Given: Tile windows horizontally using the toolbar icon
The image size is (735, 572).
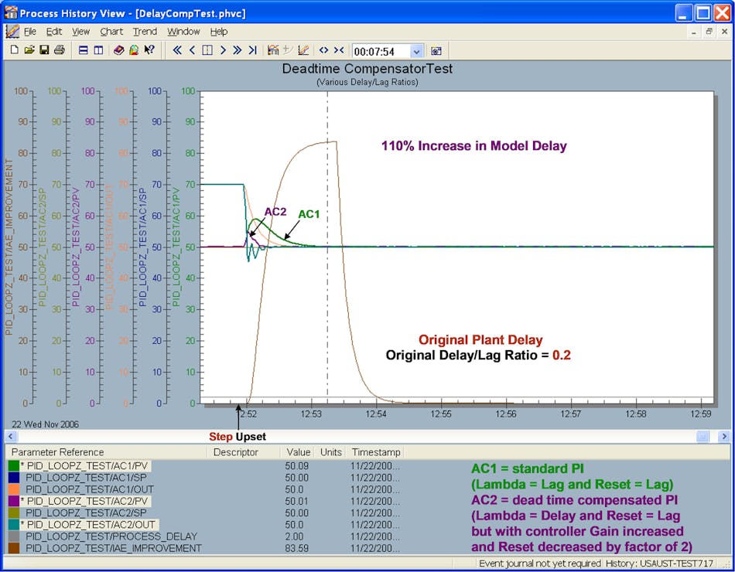Looking at the screenshot, I should [84, 50].
